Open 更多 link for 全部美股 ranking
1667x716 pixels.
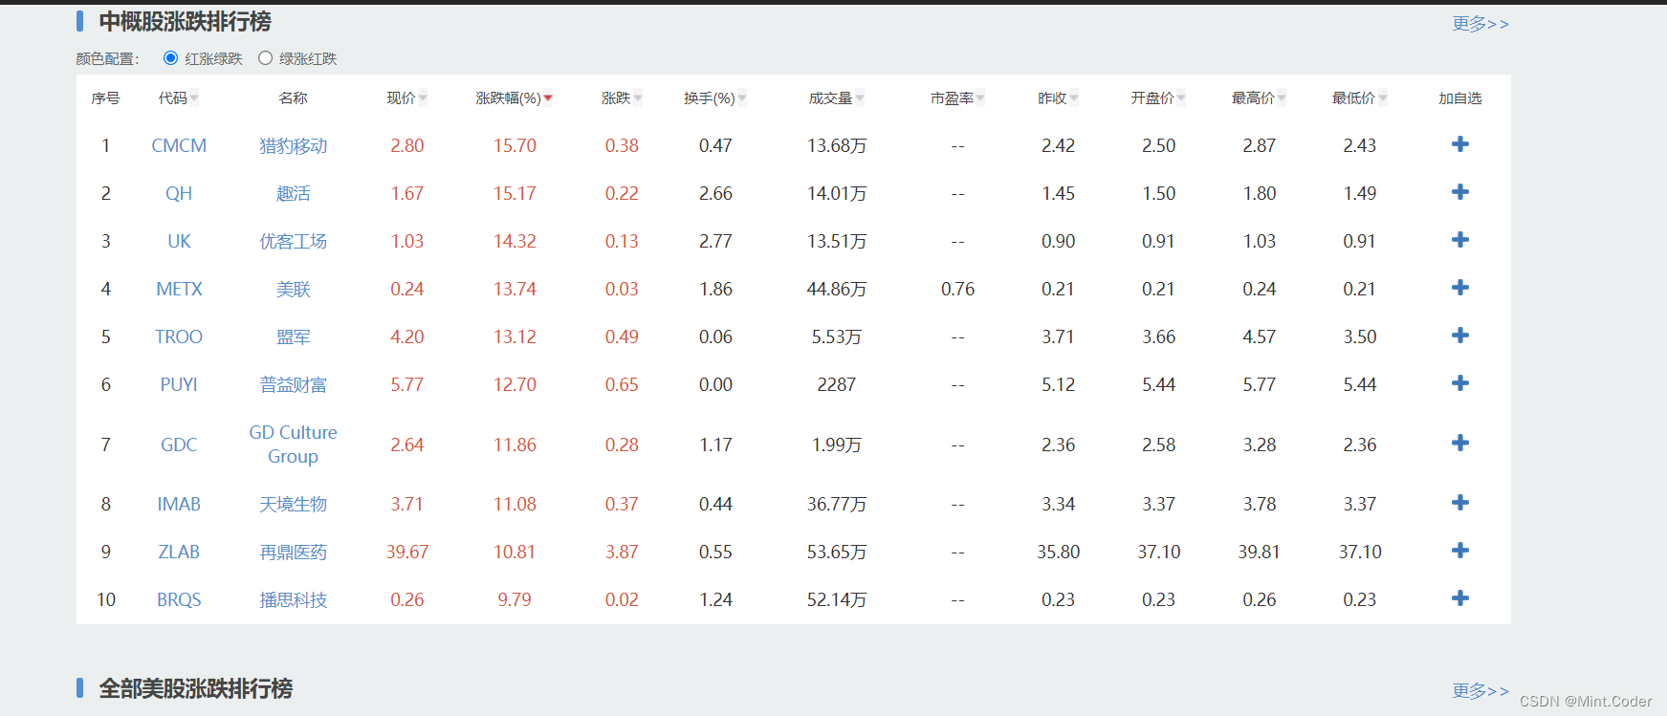pyautogui.click(x=1481, y=690)
